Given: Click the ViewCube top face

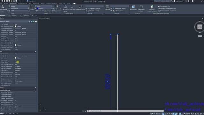Looking at the screenshot, I should point(200,27).
